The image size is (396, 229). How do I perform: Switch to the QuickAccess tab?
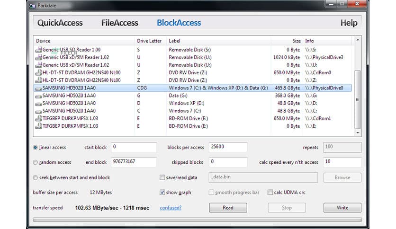click(x=60, y=23)
